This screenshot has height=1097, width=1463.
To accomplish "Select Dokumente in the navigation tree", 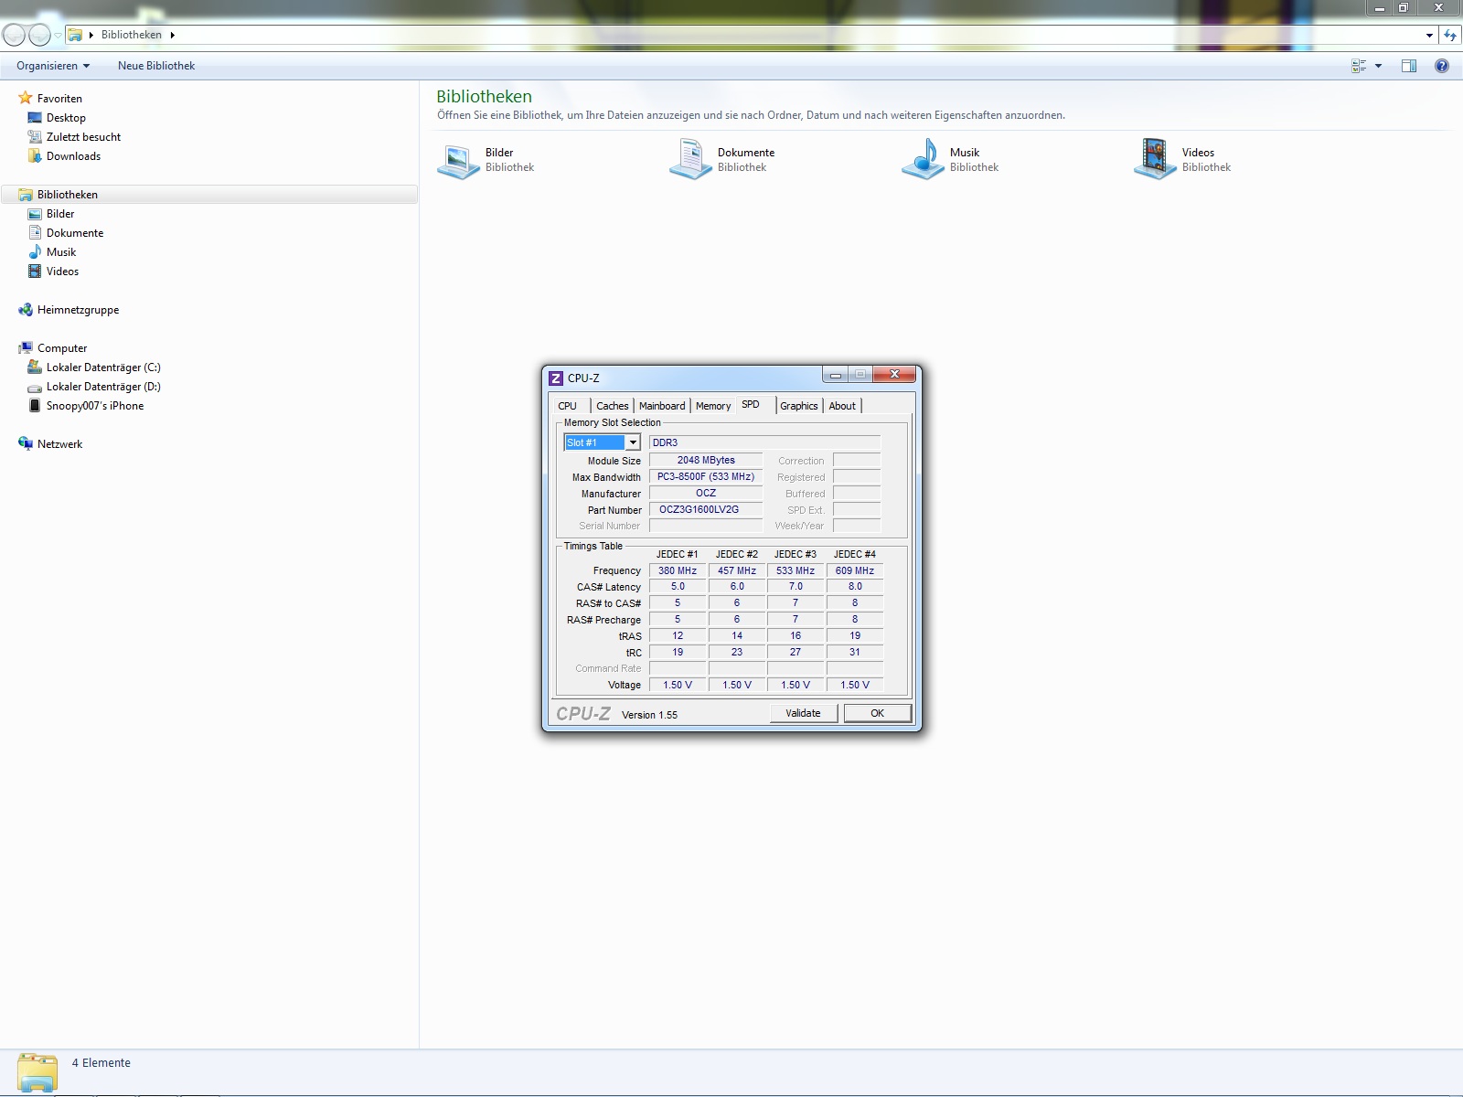I will (75, 233).
